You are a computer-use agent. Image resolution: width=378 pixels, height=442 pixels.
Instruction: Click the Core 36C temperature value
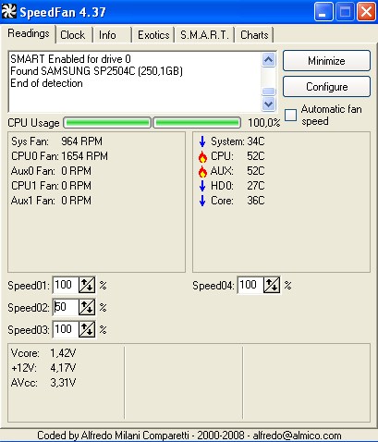[256, 201]
